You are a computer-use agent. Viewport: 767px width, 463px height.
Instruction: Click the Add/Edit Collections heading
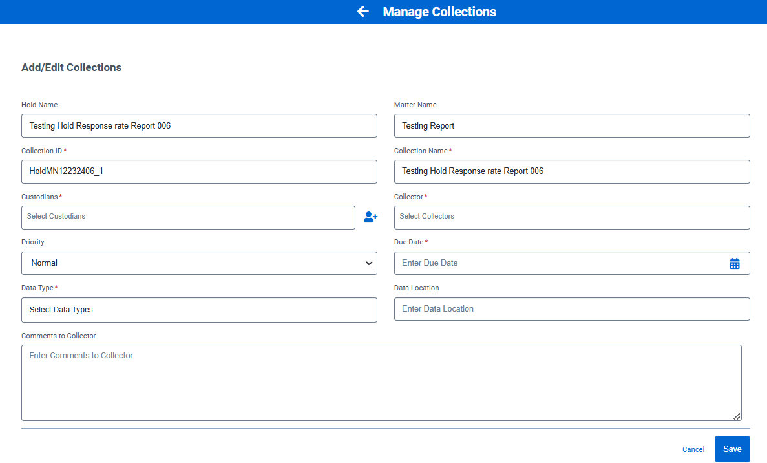tap(72, 67)
